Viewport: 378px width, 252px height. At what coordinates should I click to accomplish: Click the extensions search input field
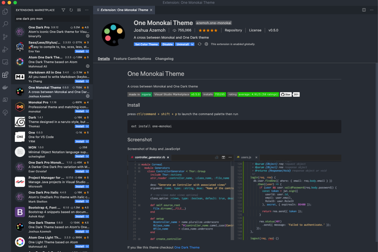coord(52,18)
